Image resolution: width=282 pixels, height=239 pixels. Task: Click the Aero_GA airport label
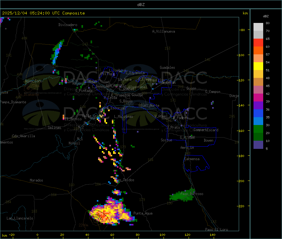187,148
